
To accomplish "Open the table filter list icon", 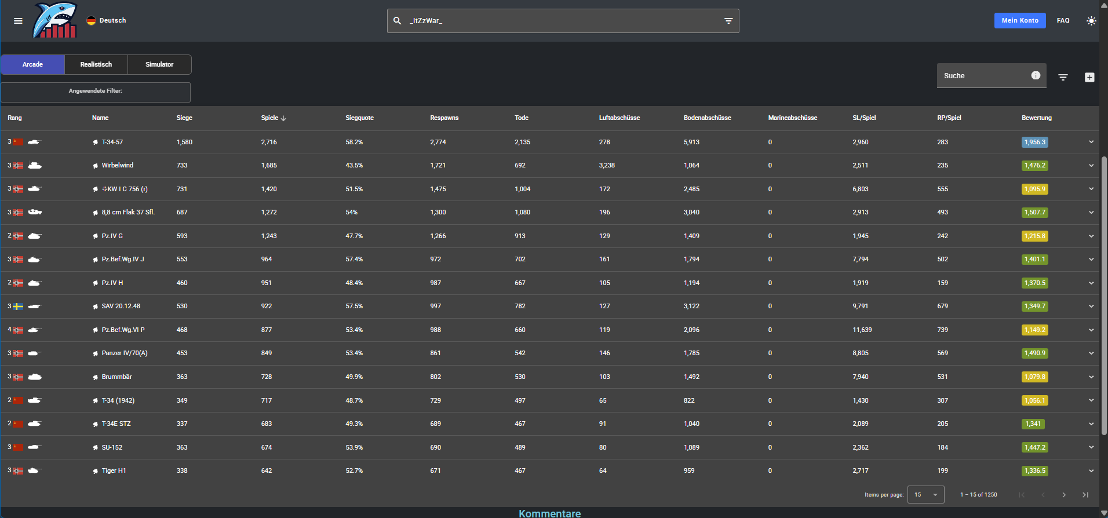I will 1063,77.
